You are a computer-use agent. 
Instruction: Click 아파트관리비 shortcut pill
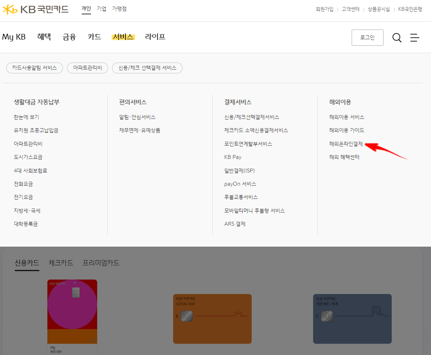click(x=88, y=68)
